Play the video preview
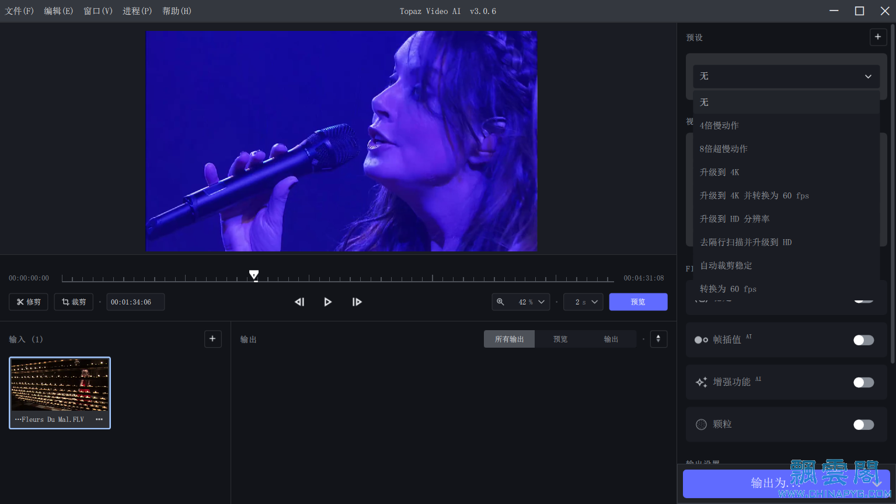Screen dimensions: 896x504 [x=328, y=302]
